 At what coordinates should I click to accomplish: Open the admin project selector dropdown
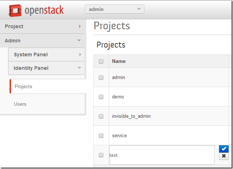coord(115,9)
